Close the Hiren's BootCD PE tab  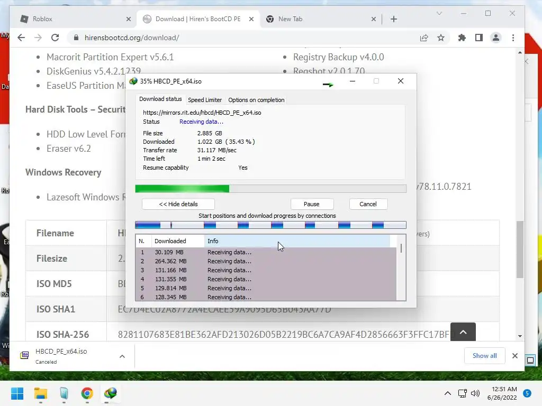pyautogui.click(x=251, y=19)
